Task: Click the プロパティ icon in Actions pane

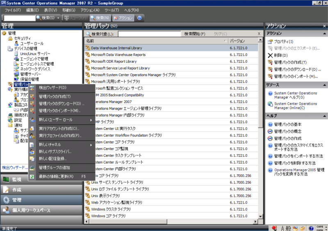Action: coord(270,42)
